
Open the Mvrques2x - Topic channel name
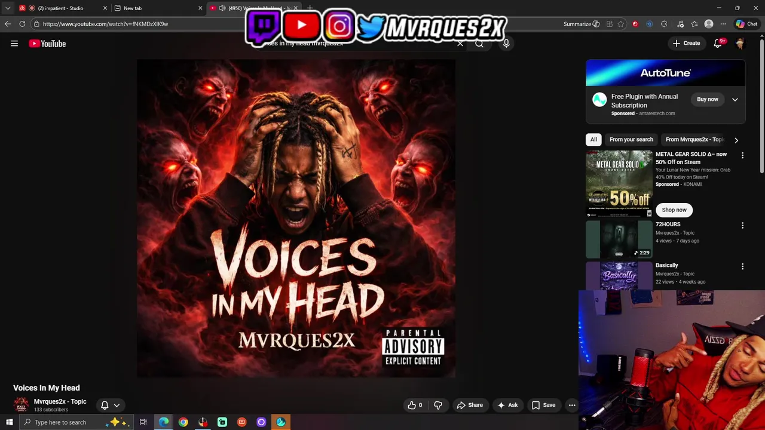[x=60, y=401]
